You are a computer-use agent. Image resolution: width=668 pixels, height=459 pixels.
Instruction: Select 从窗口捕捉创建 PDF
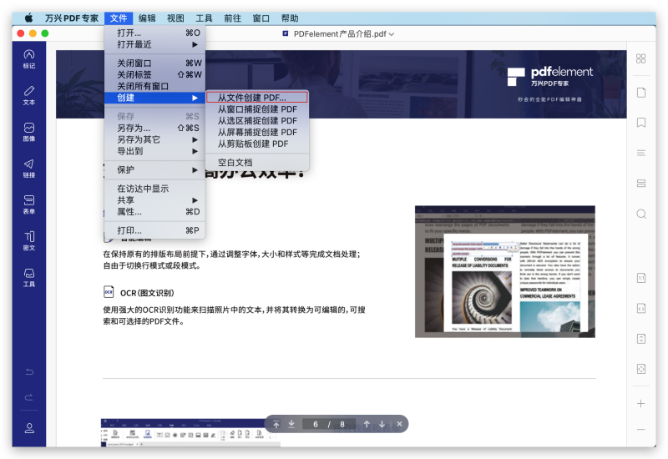[x=257, y=109]
